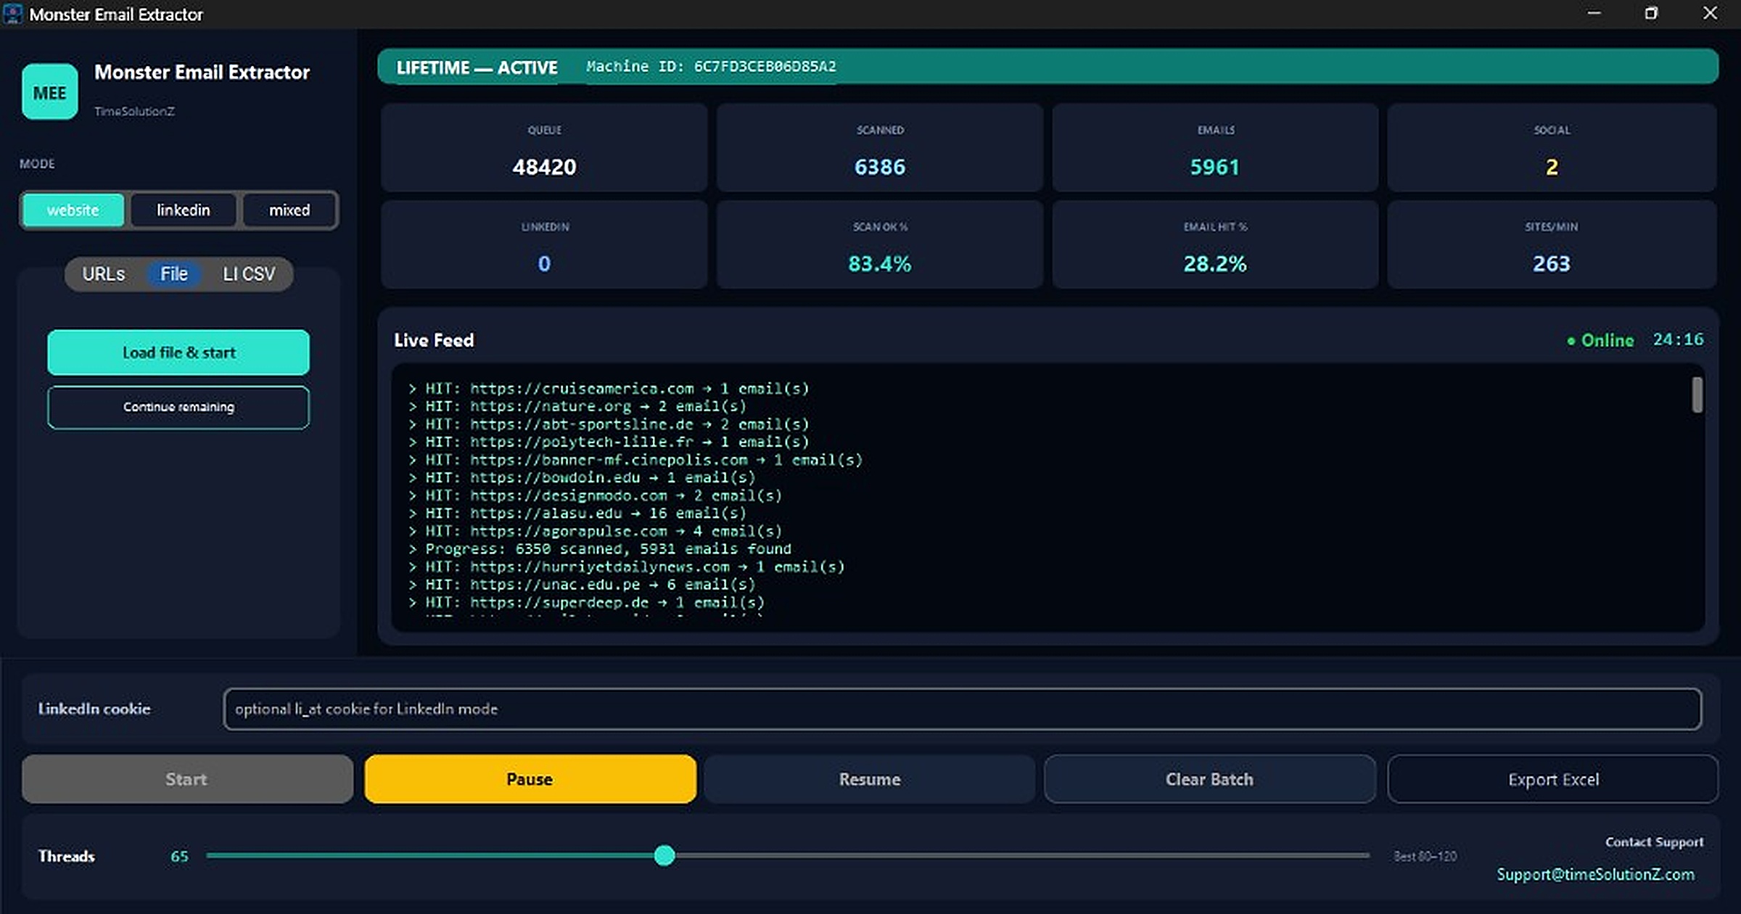
Task: Click Load file & start button
Action: coord(178,353)
